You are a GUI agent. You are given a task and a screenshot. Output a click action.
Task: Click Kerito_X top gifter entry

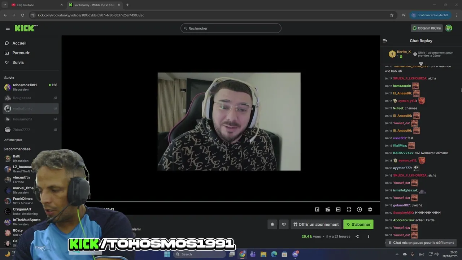400,54
